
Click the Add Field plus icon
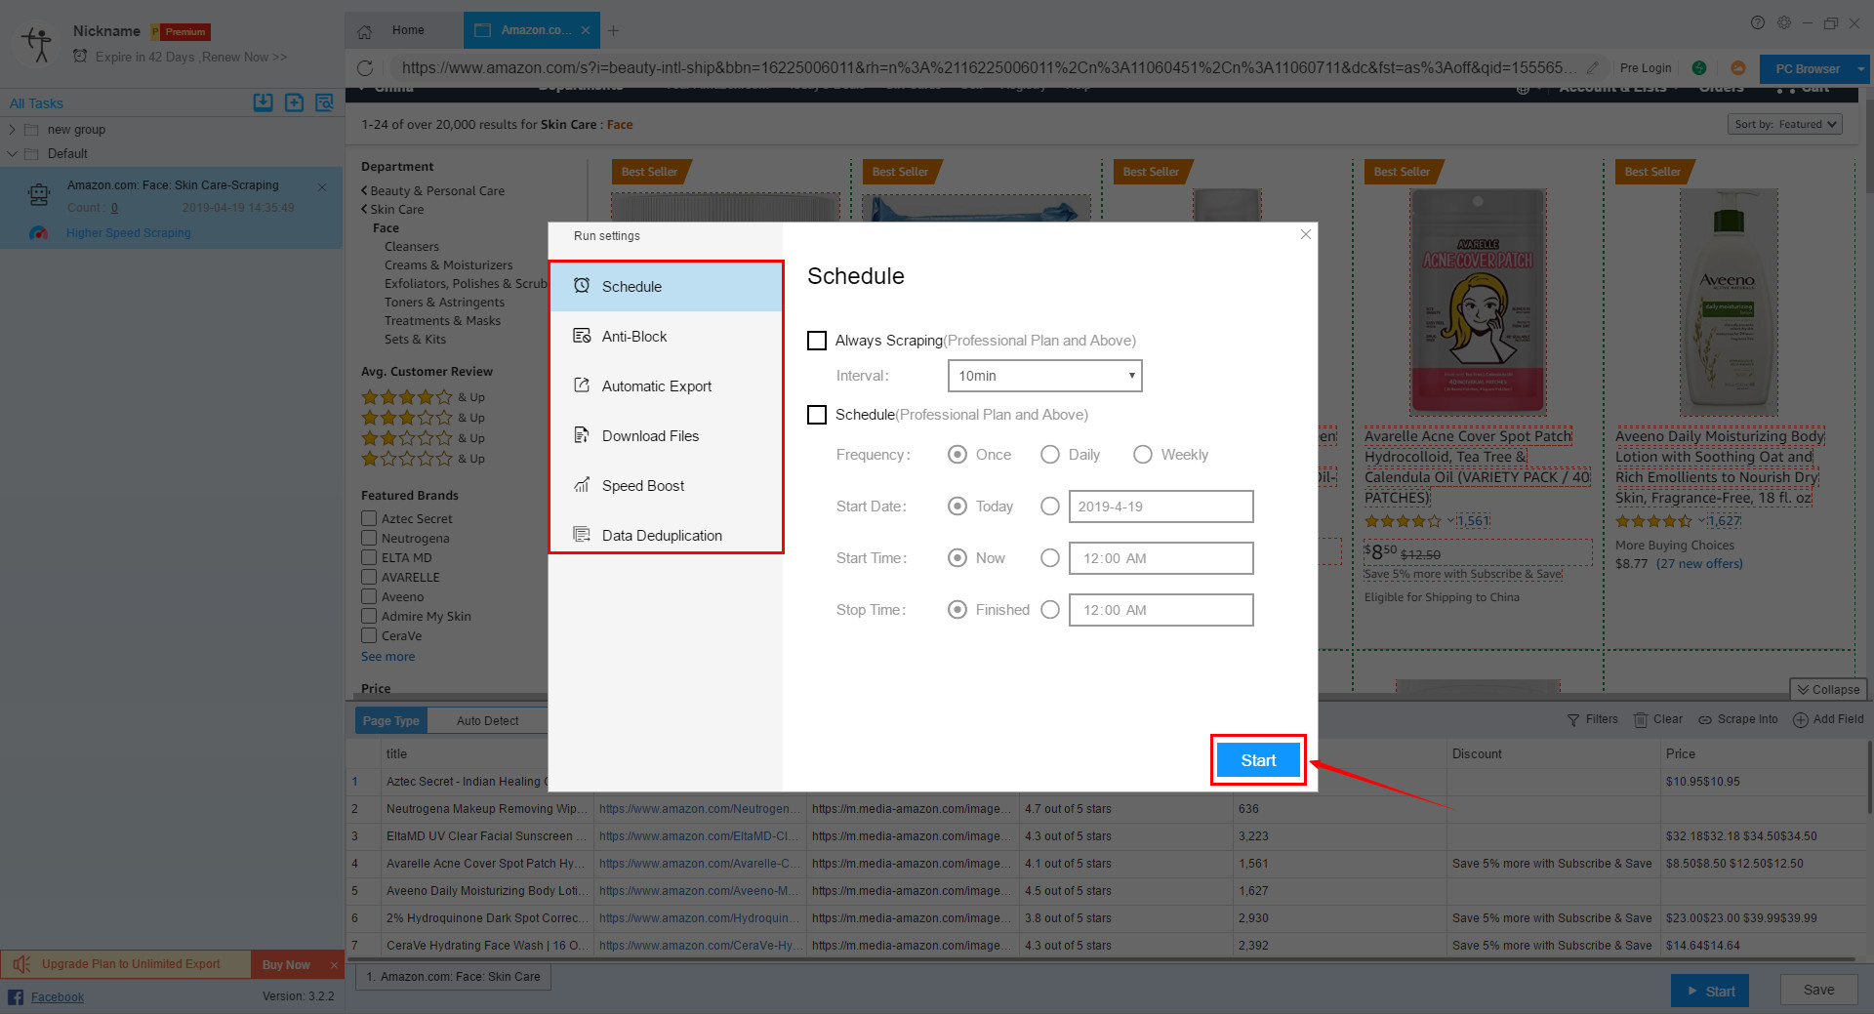(x=1801, y=719)
